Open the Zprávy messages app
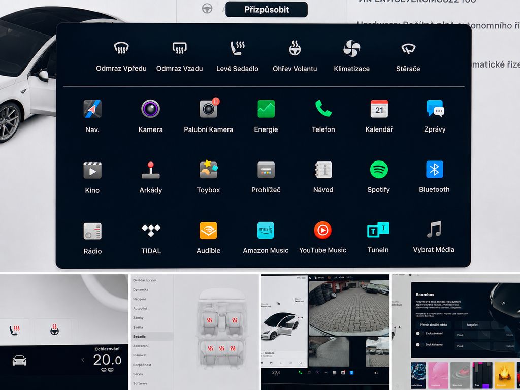Image resolution: width=520 pixels, height=390 pixels. click(x=435, y=116)
